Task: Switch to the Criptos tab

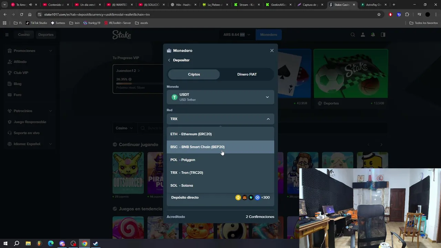Action: 194,74
